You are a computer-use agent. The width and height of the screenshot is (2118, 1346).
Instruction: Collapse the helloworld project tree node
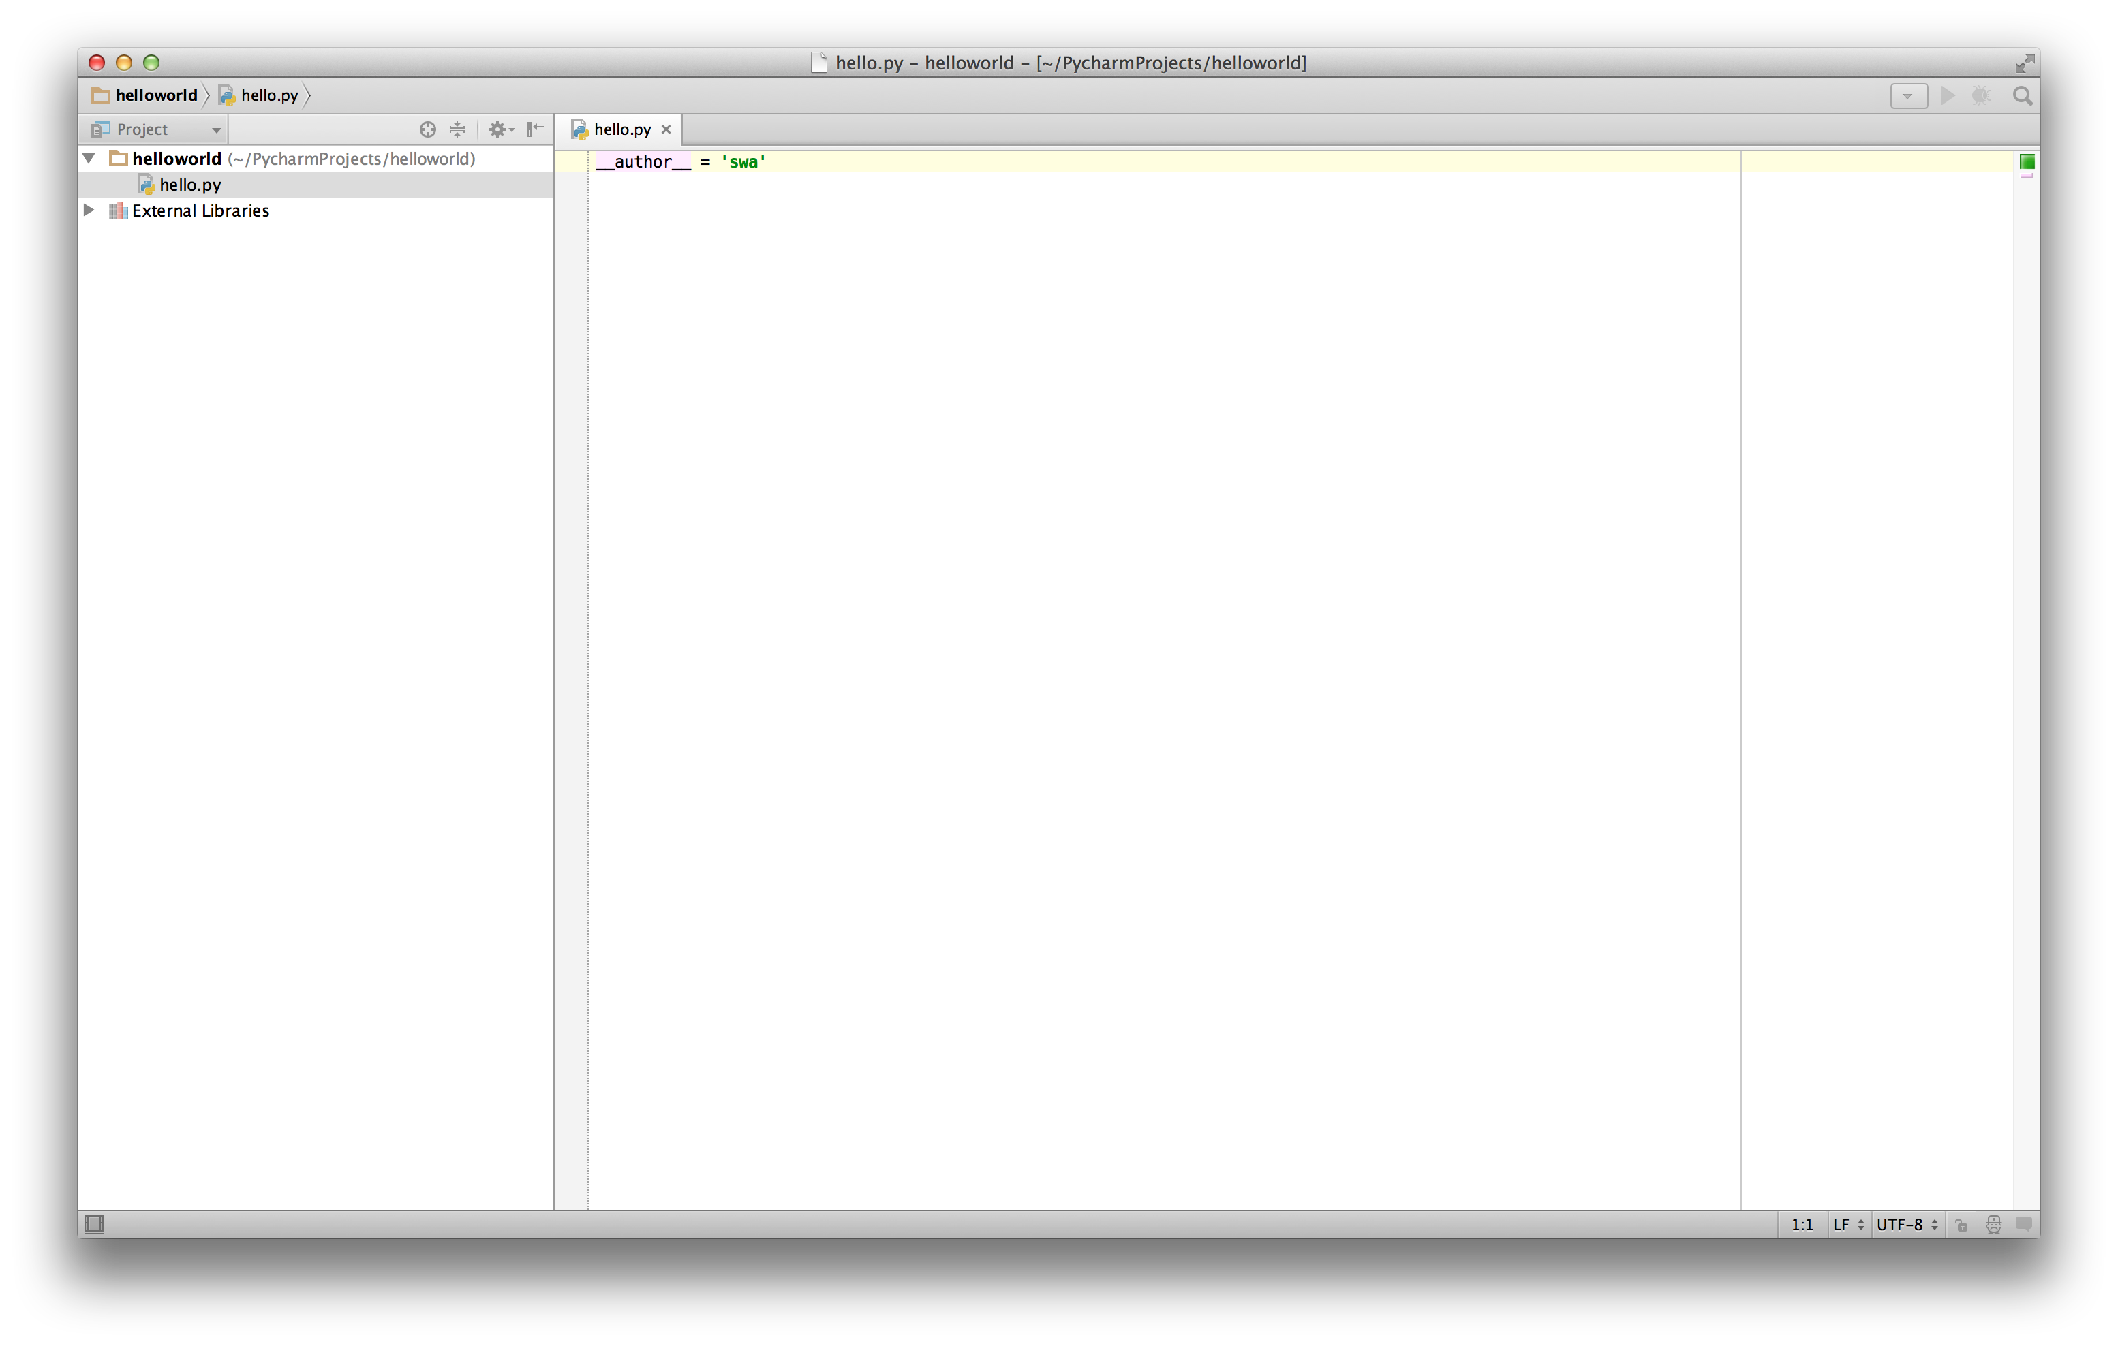pos(89,159)
